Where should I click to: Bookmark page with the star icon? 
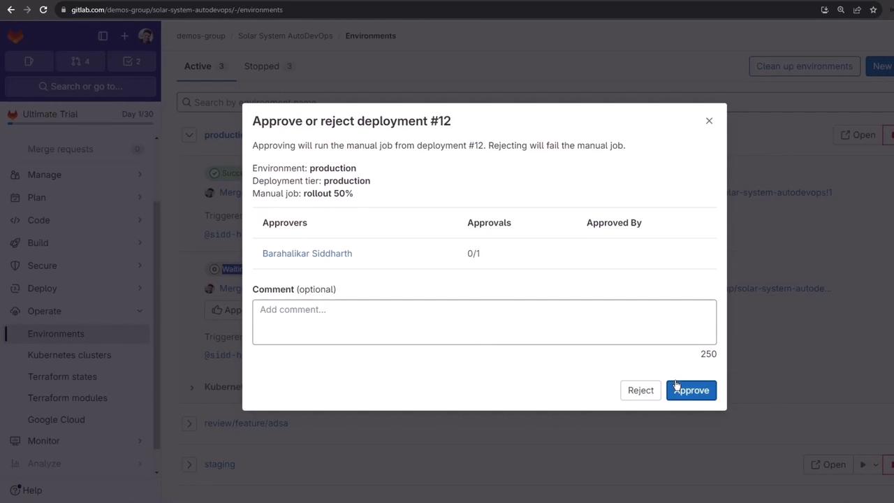(873, 10)
